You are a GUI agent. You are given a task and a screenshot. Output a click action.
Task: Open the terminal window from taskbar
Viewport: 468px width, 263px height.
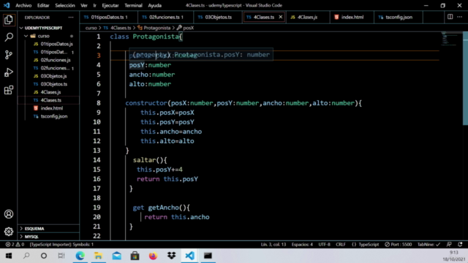click(x=208, y=256)
